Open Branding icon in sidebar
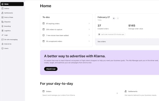The height and width of the screenshot is (101, 159). [x=2, y=26]
